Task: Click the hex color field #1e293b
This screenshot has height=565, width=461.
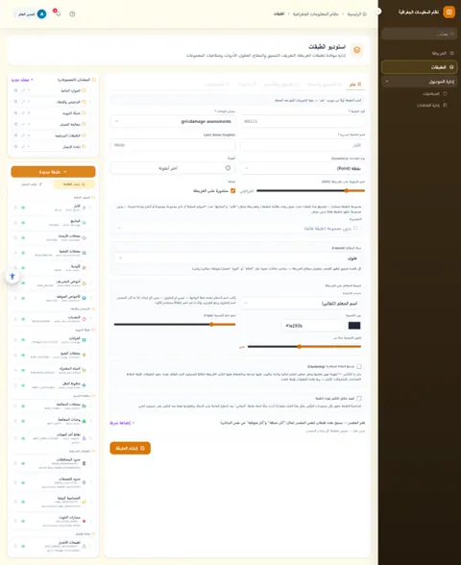Action: point(313,326)
